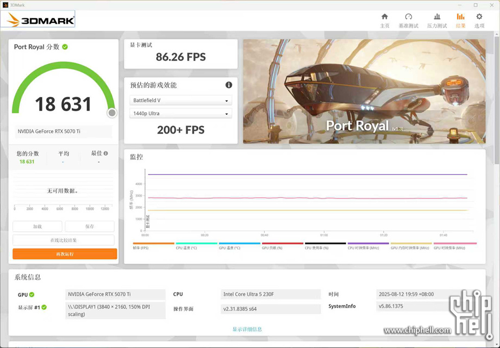Click the Port Royal preview image
500x348 pixels.
pyautogui.click(x=364, y=91)
